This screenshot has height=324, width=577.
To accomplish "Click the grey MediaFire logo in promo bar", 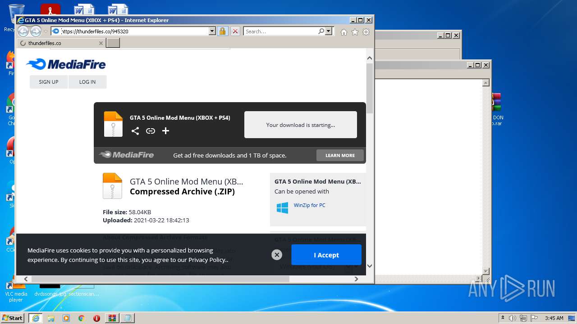I will (x=126, y=155).
